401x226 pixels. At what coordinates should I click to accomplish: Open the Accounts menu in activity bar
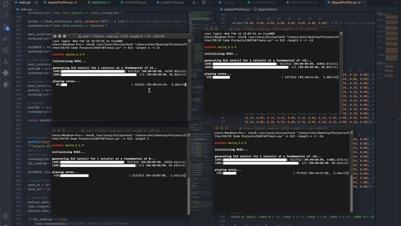6,216
